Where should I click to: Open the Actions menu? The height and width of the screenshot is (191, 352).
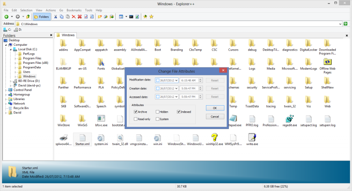(51, 10)
